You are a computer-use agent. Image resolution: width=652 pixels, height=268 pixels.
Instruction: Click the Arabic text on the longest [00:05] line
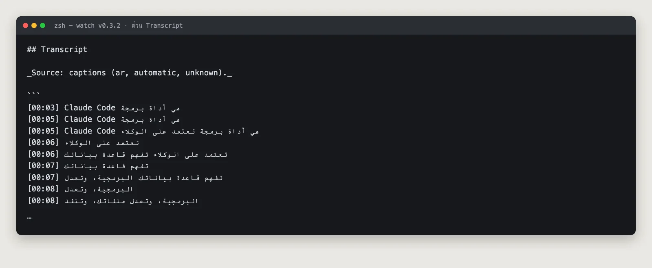190,131
